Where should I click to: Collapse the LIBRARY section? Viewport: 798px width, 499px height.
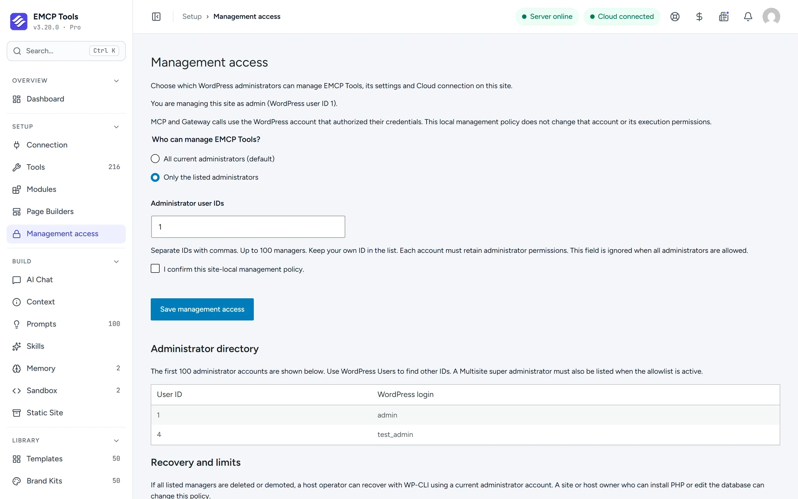coord(116,441)
